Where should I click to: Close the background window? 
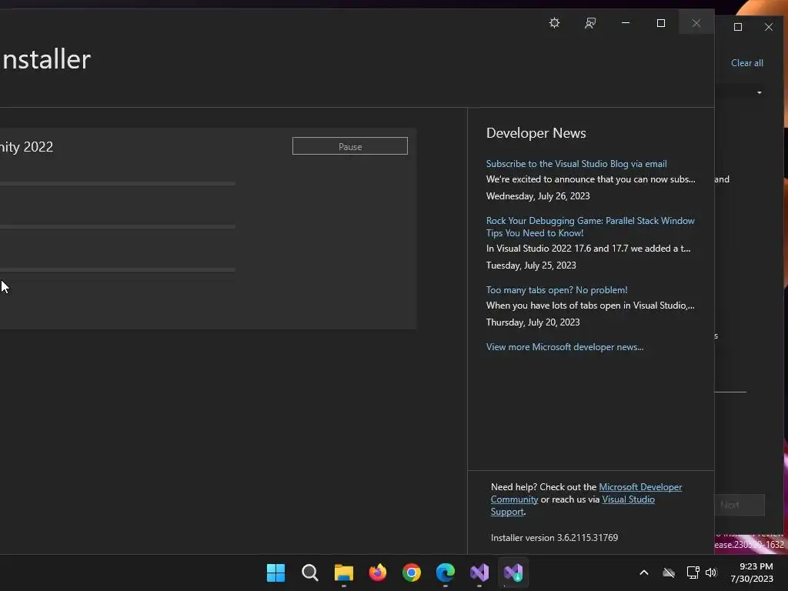[769, 27]
